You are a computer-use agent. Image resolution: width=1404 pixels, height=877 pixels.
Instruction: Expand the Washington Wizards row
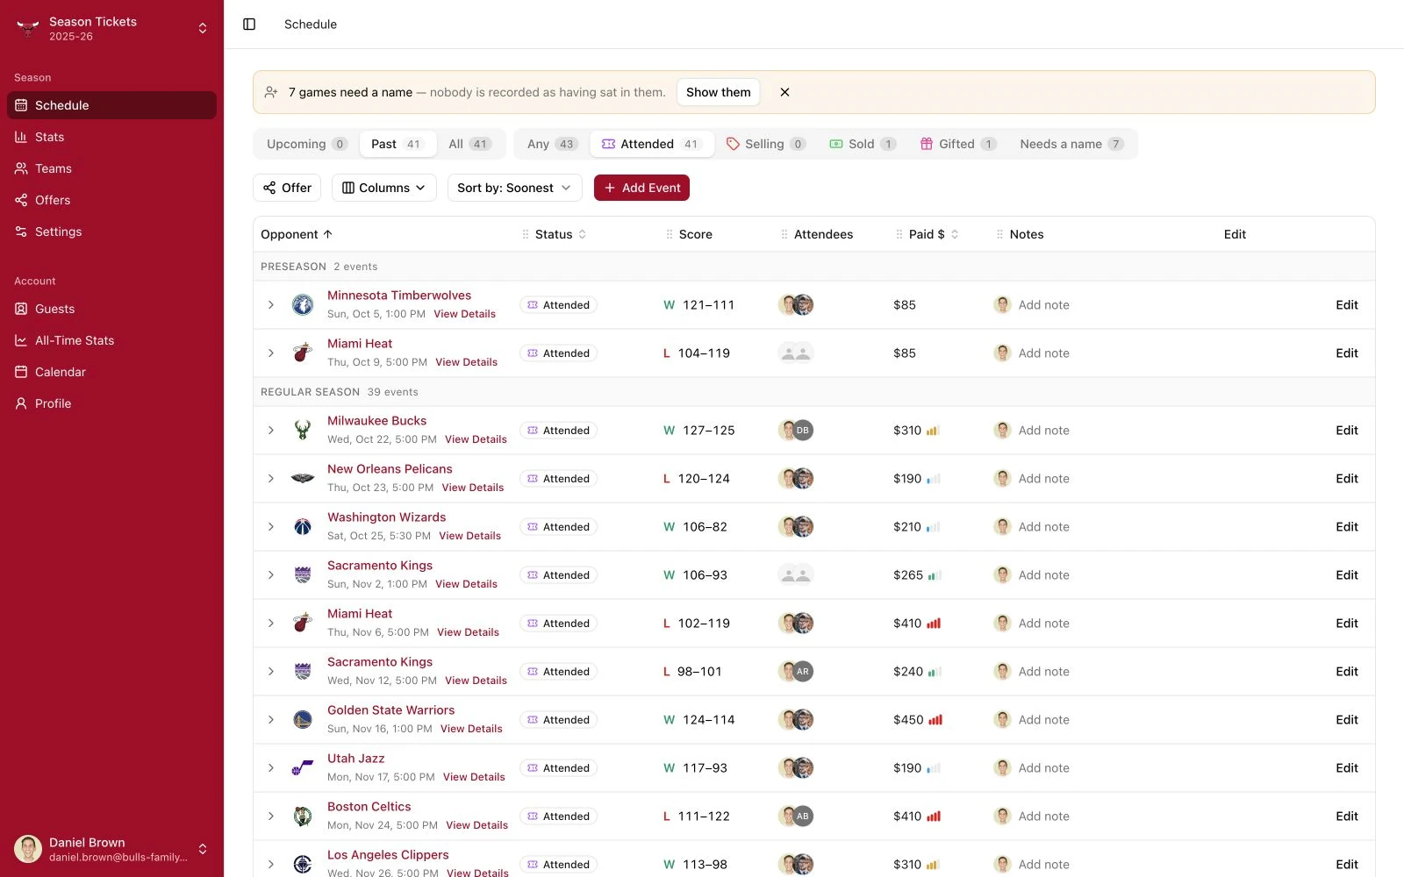[x=271, y=527]
